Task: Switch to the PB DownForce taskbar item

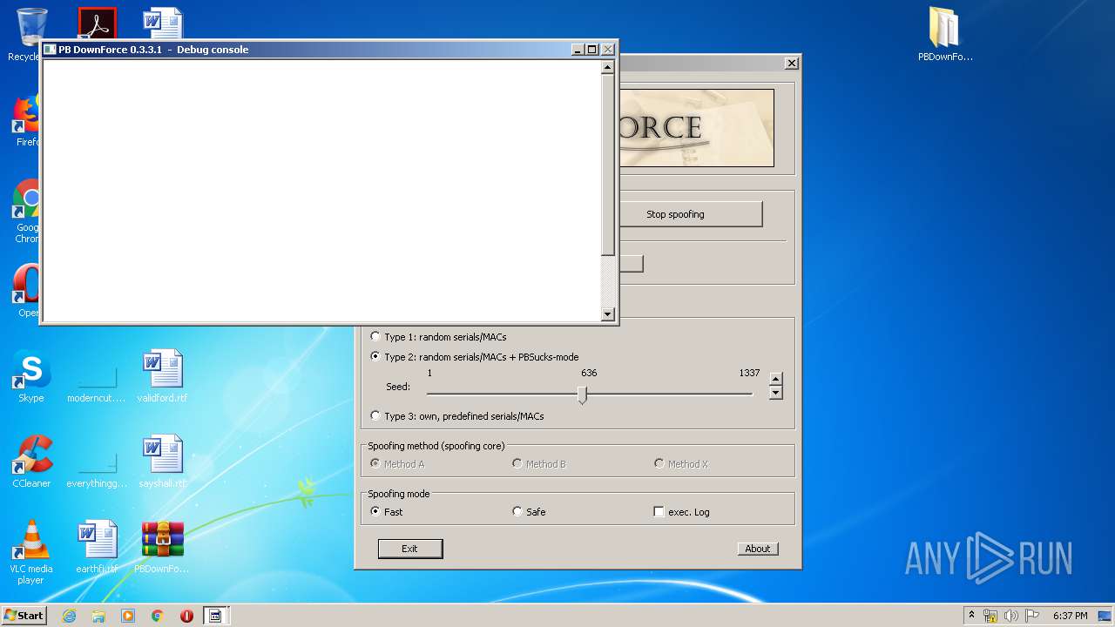Action: coord(215,616)
